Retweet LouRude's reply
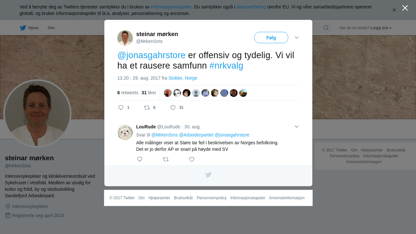The height and width of the screenshot is (234, 416). pyautogui.click(x=166, y=159)
